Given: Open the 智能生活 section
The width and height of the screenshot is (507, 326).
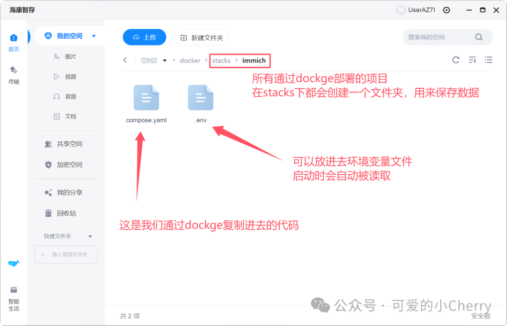Looking at the screenshot, I should pos(14,299).
